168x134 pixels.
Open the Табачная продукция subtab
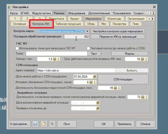pos(68,24)
